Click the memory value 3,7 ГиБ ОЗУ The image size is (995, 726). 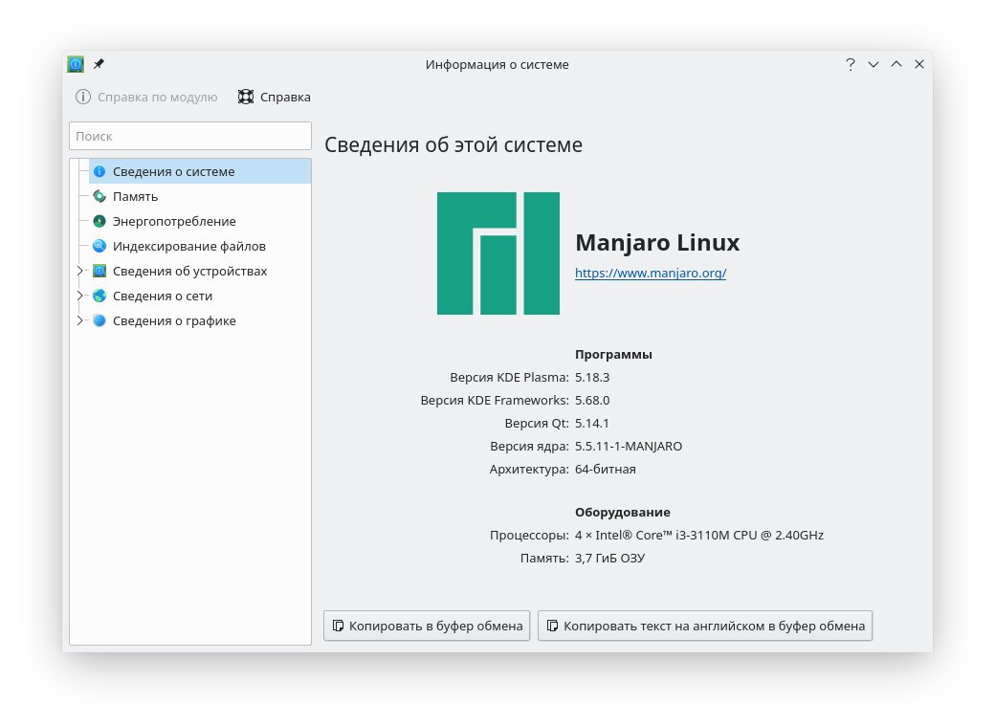(609, 559)
